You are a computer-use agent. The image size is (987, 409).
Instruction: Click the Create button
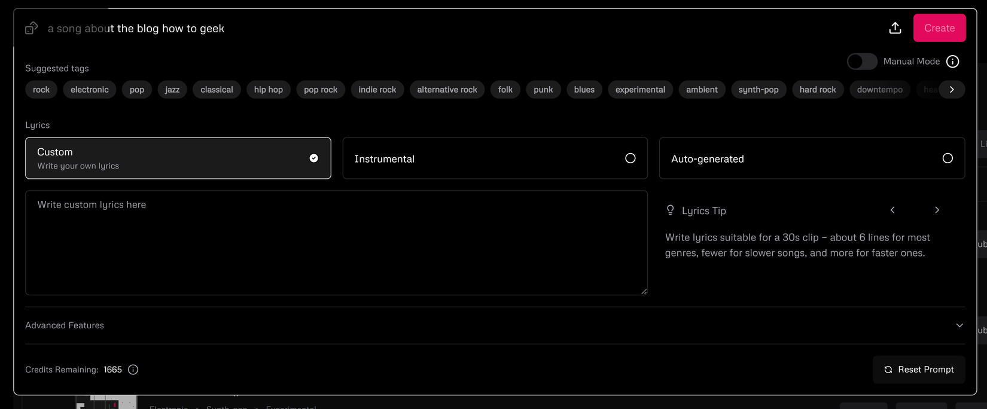[x=939, y=28]
